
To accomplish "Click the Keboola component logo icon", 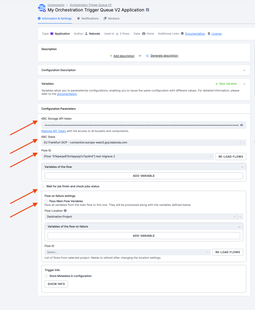I will pos(42,8).
